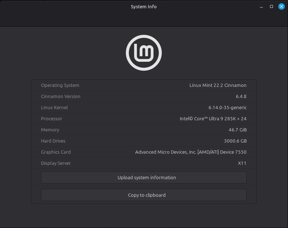Select the X11 display server value
Screen dimensions: 288x228
pos(242,163)
